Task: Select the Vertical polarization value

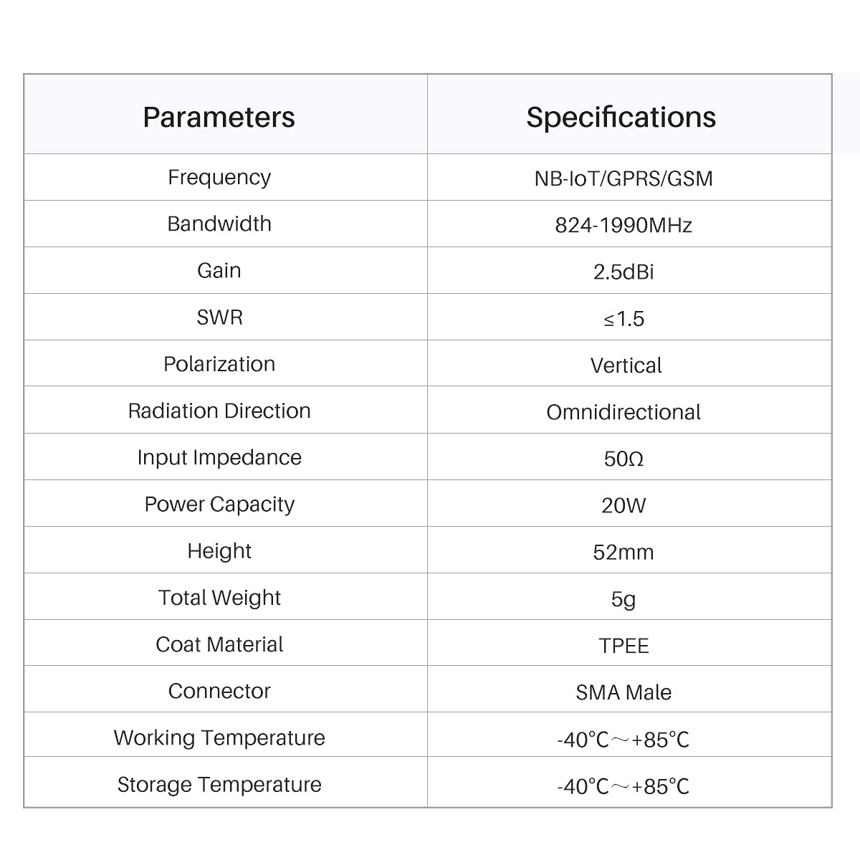Action: 626,365
